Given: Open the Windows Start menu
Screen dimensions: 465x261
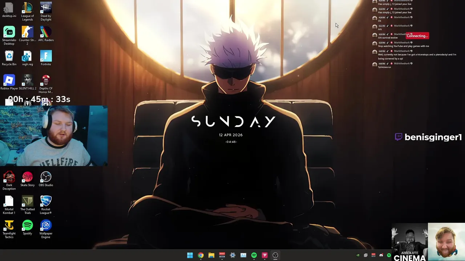Looking at the screenshot, I should [190, 255].
